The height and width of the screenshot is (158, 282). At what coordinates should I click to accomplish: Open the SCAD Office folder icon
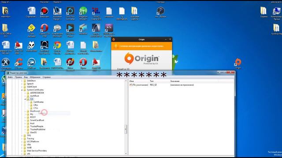click(x=5, y=30)
